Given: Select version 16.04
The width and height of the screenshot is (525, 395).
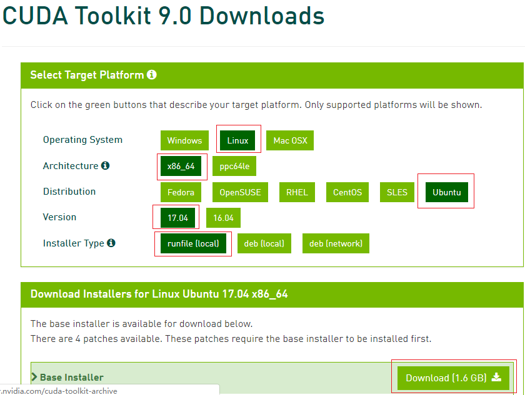Looking at the screenshot, I should click(x=223, y=218).
